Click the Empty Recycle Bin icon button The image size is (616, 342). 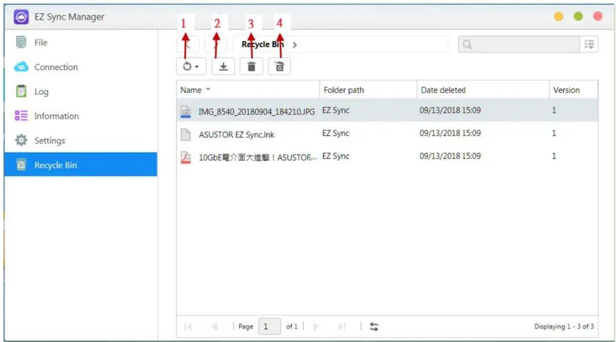pyautogui.click(x=279, y=67)
